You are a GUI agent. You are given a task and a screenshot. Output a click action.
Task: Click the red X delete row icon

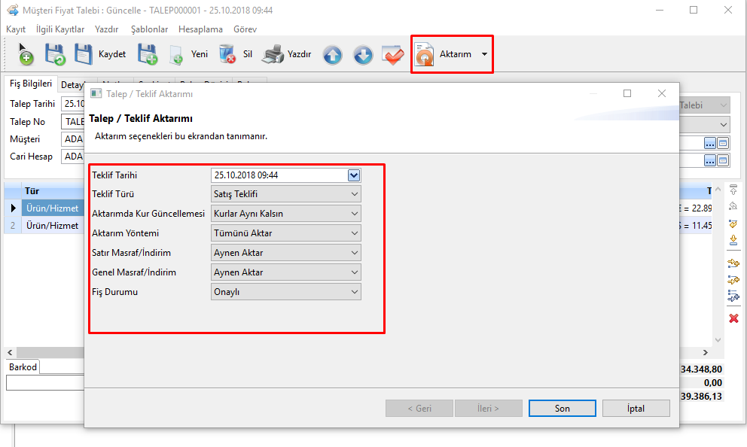click(x=733, y=318)
